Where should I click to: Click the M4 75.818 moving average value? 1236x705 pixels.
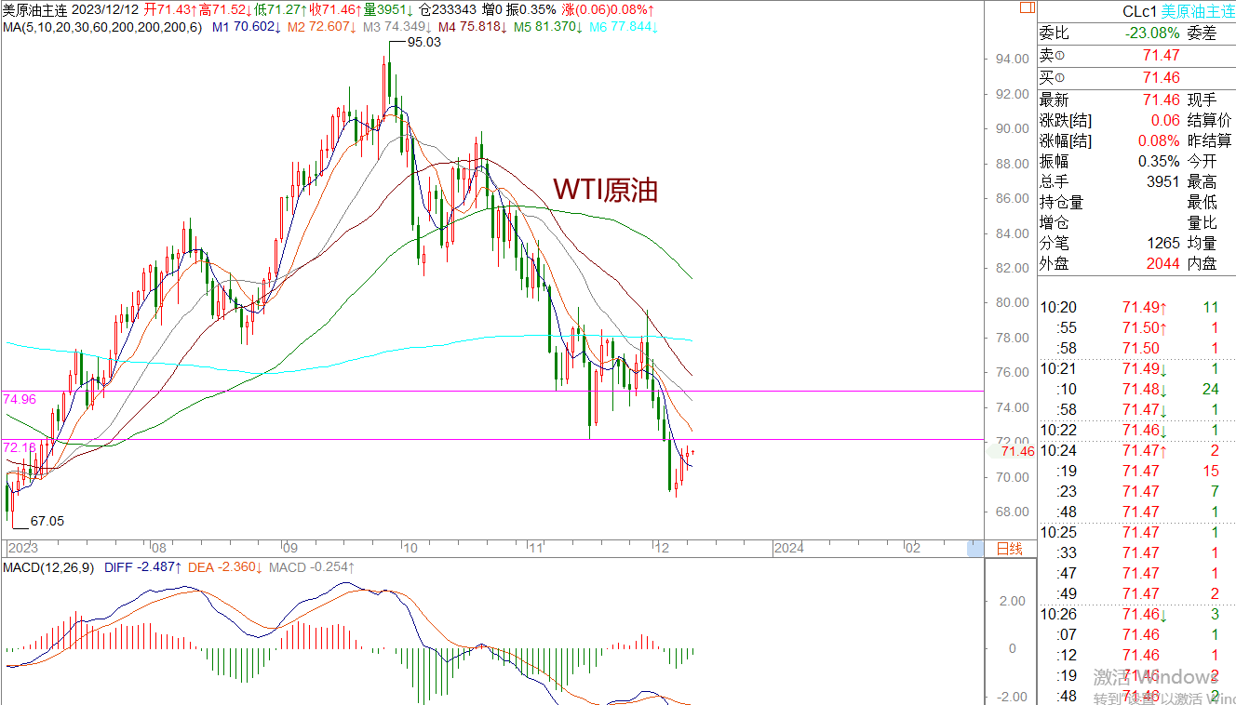point(472,27)
